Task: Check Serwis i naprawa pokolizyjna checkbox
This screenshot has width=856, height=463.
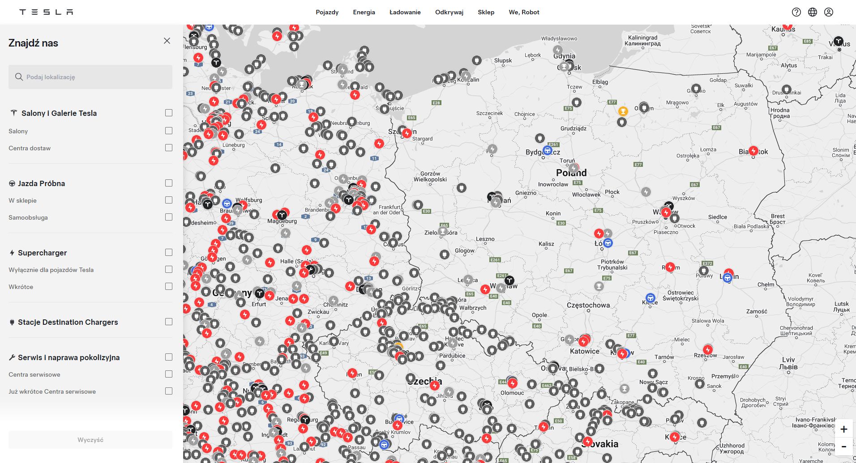Action: coord(168,357)
